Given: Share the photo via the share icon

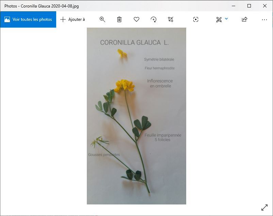Looking at the screenshot, I should click(x=244, y=19).
